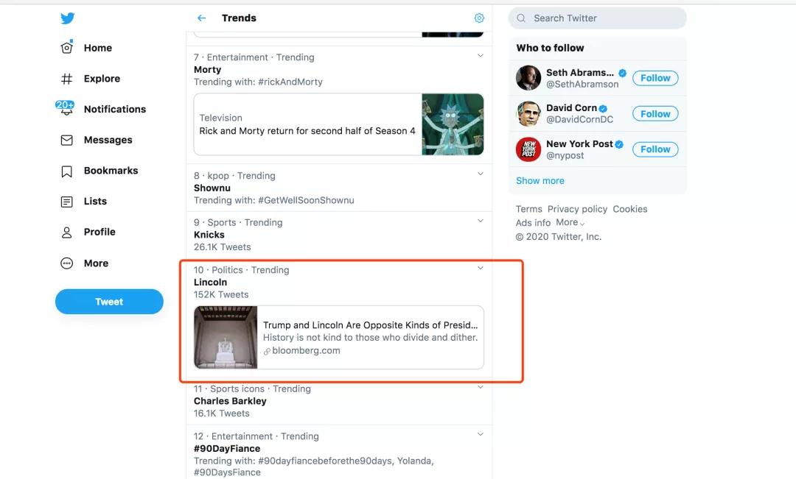Screen dimensions: 796x479
Task: Open the Privacy policy link
Action: point(577,209)
